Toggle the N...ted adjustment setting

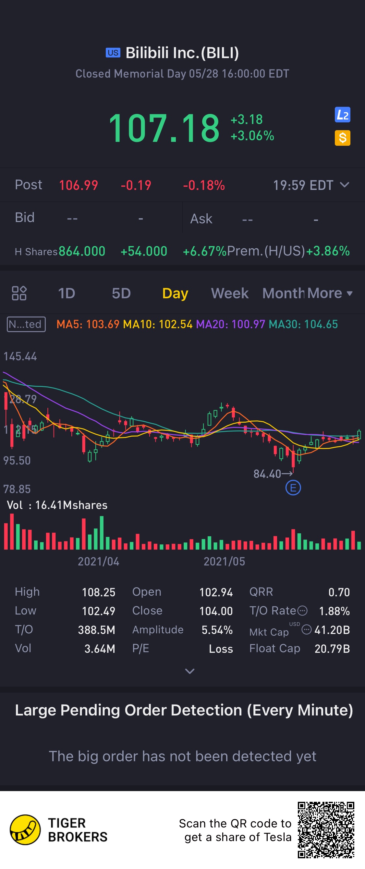point(26,324)
